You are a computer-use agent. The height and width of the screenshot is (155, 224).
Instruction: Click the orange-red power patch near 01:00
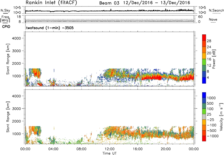tap(37, 74)
